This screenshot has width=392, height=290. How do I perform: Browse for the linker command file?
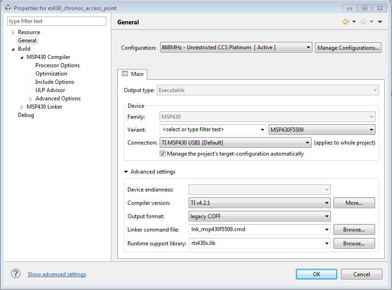coord(354,229)
